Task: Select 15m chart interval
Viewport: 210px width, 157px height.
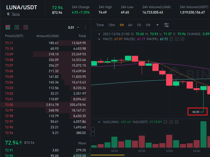Action: click(112, 25)
